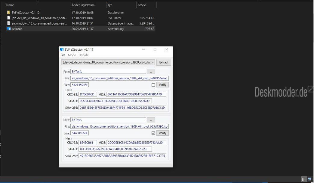Select the SVF eXtractor v2.1.10 folder icon
314x183 pixels.
(8, 12)
